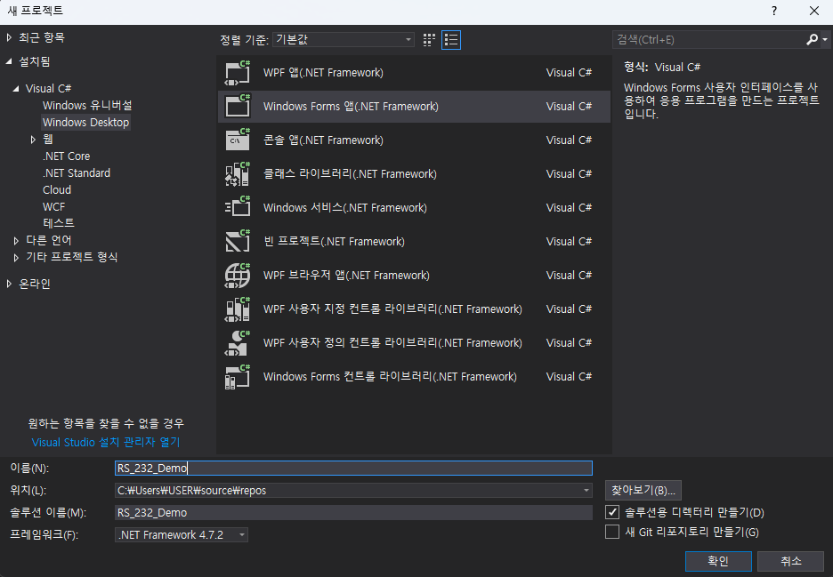
Task: Select 'Windows Forms 앱(.NET Framework)' template text
Action: tap(351, 106)
